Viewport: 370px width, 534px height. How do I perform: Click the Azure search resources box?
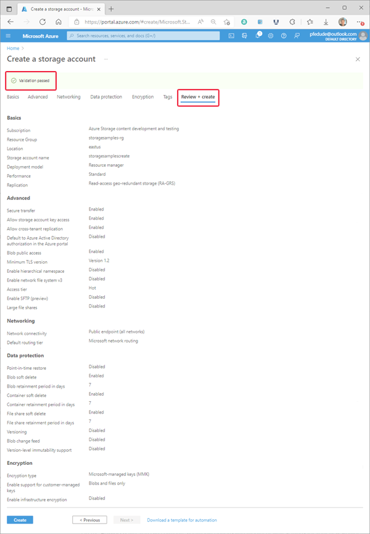click(x=143, y=35)
